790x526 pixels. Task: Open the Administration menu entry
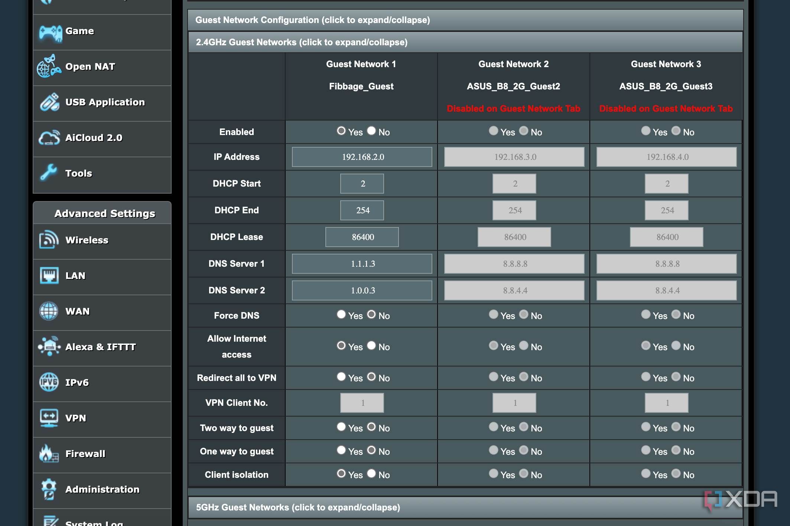click(x=103, y=490)
